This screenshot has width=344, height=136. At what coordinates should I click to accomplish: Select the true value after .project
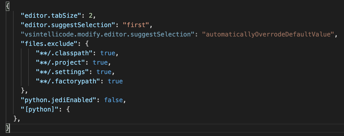pyautogui.click(x=100, y=63)
